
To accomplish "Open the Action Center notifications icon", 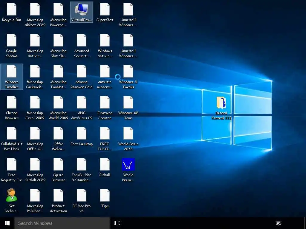I will point(279,223).
